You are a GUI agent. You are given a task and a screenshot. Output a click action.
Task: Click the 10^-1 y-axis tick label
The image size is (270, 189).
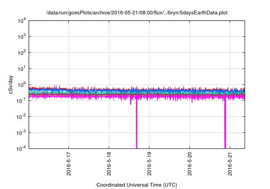point(22,101)
